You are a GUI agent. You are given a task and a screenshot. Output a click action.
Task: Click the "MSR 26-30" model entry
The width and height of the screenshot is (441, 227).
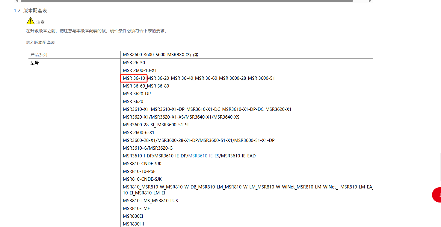[134, 63]
